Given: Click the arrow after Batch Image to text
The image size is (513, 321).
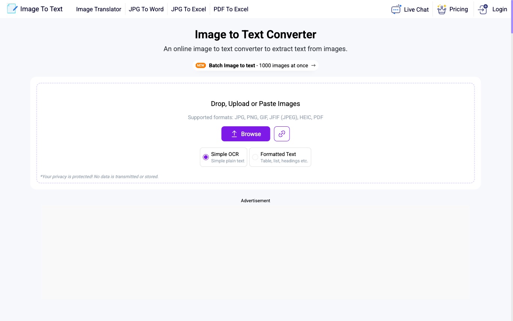Looking at the screenshot, I should point(313,65).
